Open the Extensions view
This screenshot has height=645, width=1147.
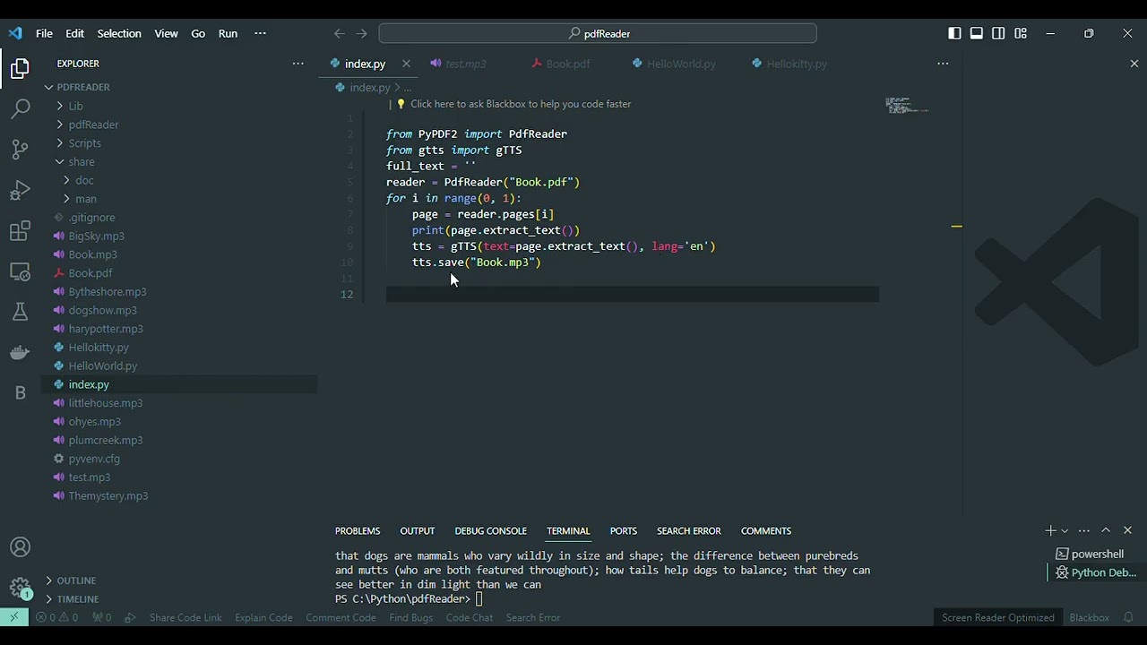[x=20, y=231]
